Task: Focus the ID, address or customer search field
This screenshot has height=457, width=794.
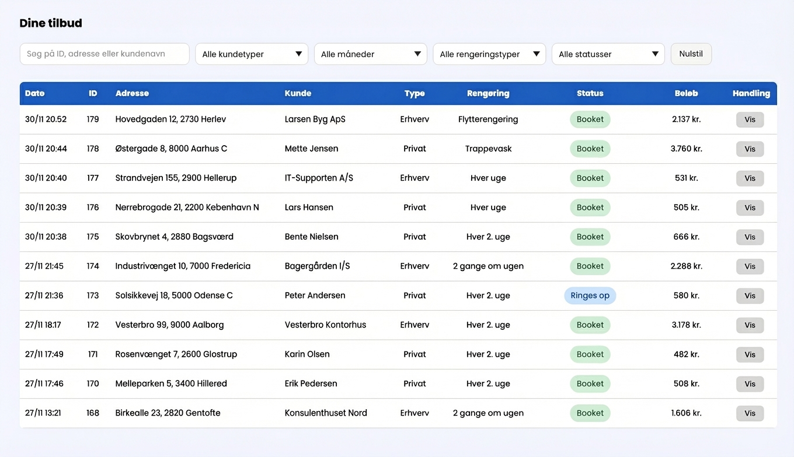Action: 105,54
